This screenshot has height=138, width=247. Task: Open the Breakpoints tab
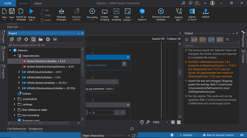click(x=36, y=129)
